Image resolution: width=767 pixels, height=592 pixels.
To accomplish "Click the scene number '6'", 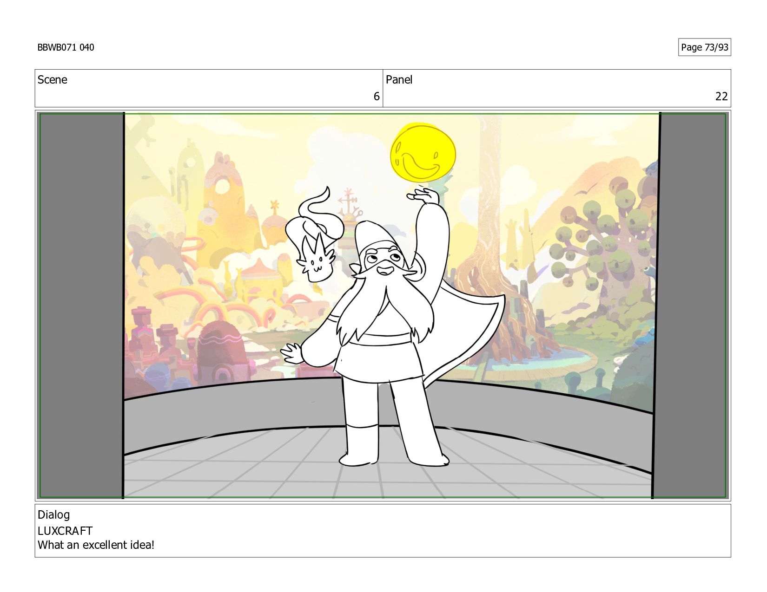I will [x=377, y=97].
